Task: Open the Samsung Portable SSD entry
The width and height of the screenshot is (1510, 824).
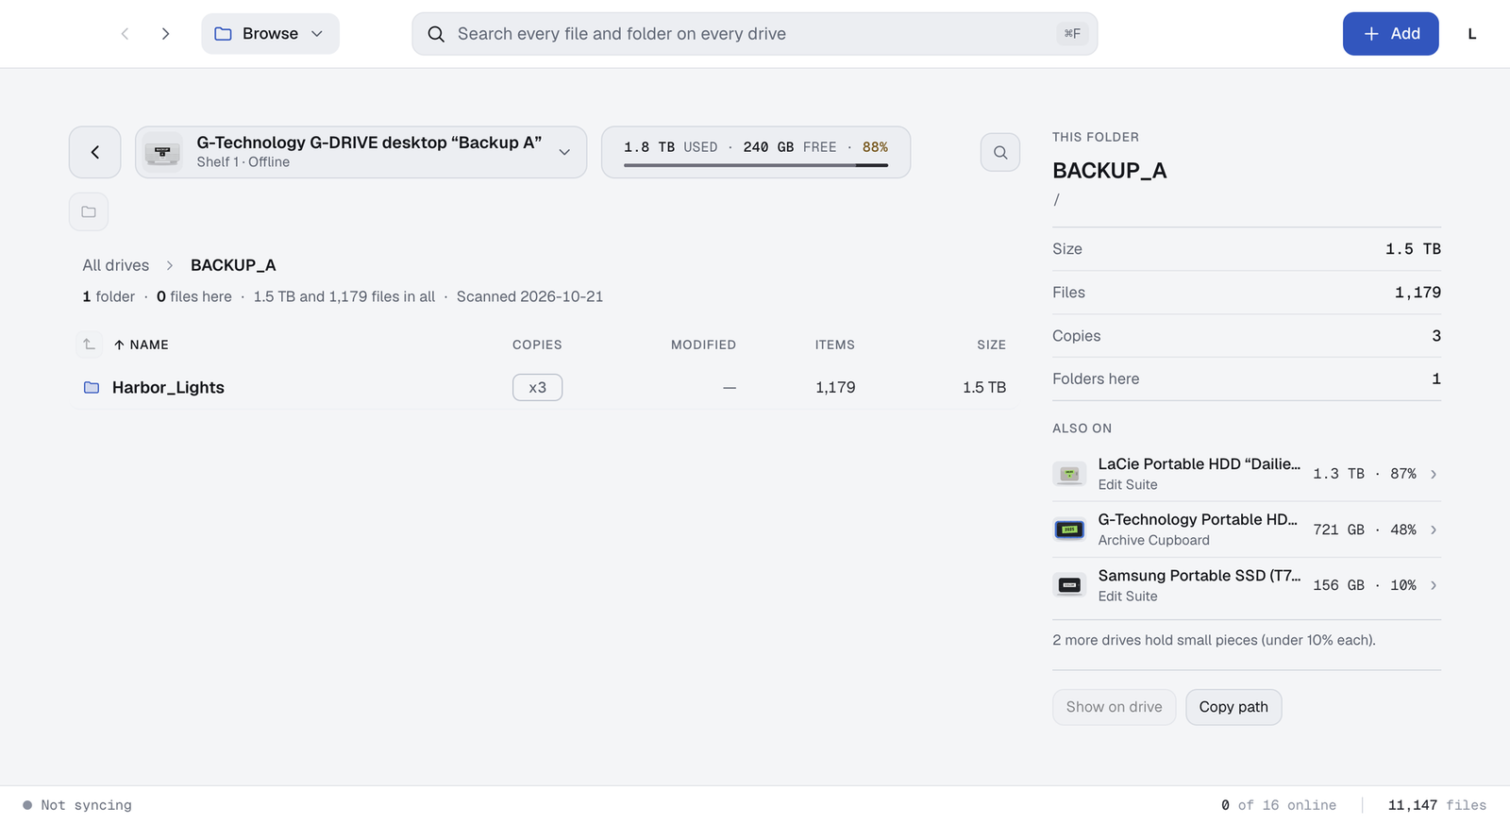Action: click(1247, 585)
